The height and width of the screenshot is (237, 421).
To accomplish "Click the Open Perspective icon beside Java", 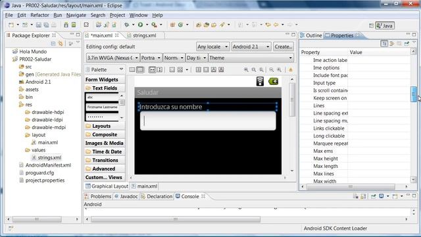I will [x=371, y=26].
